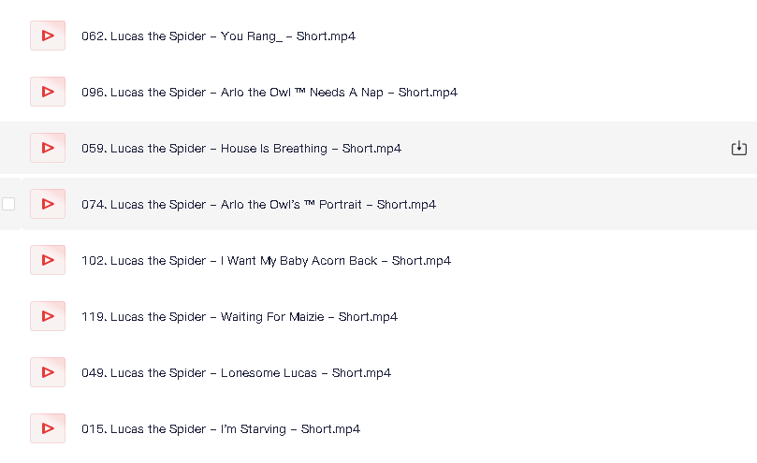This screenshot has width=757, height=463.
Task: Click video icon for Baby Acorn Back file
Action: click(x=48, y=260)
